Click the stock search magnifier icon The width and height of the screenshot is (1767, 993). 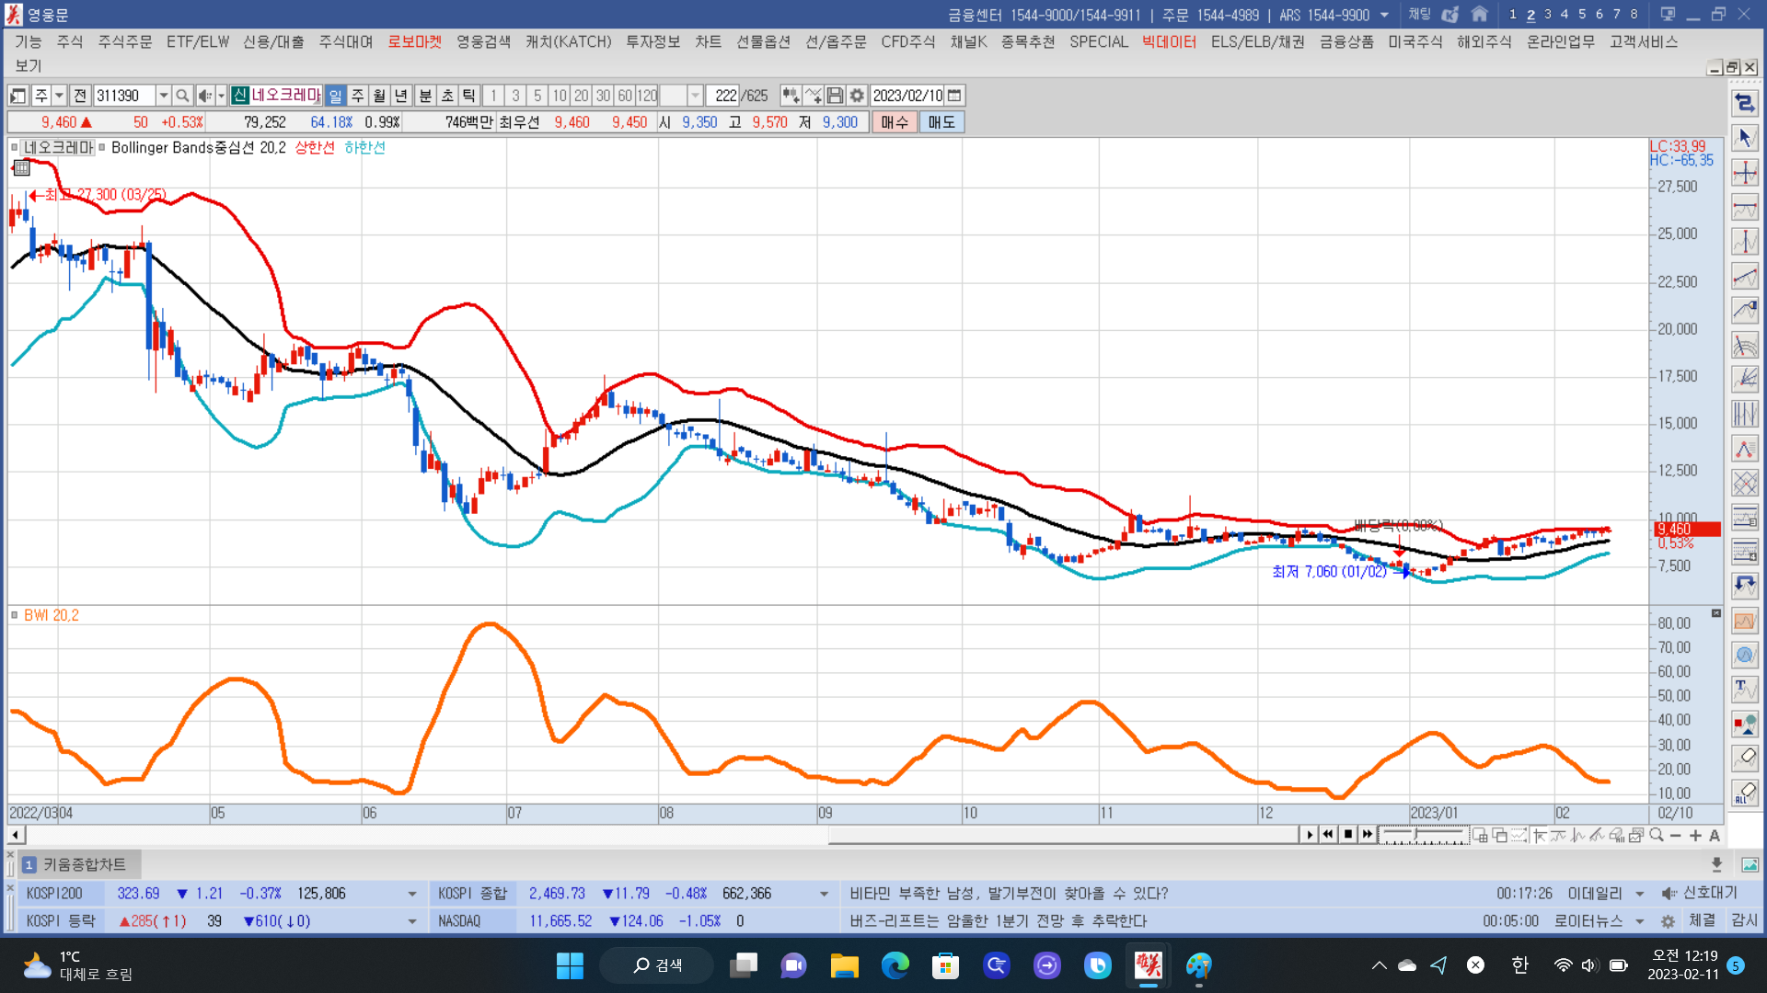click(x=182, y=96)
